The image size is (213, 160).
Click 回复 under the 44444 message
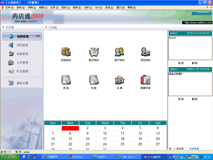[x=181, y=63]
